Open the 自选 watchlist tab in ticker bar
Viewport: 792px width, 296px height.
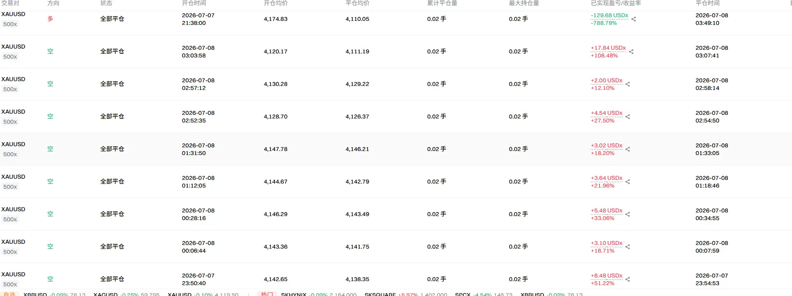point(9,294)
